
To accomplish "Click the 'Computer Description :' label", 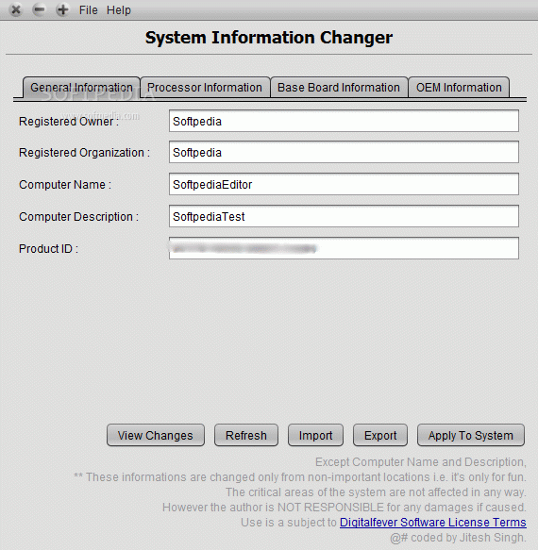I will click(x=78, y=217).
